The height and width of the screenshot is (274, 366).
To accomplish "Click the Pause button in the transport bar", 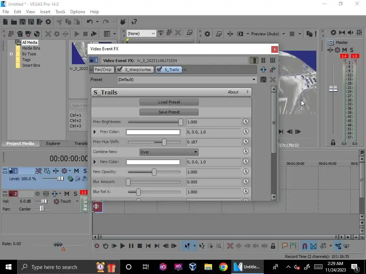I will coord(131,246).
